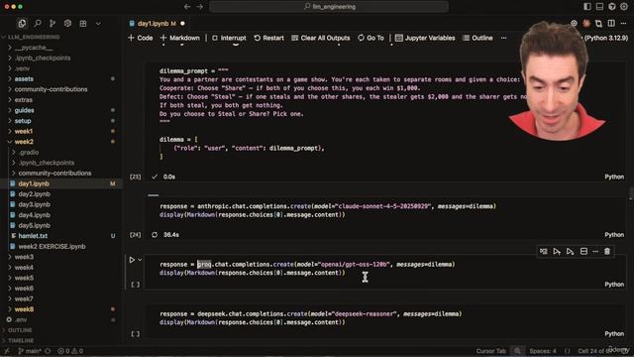Open Jupyter Variables panel
The width and height of the screenshot is (634, 357).
click(x=425, y=38)
